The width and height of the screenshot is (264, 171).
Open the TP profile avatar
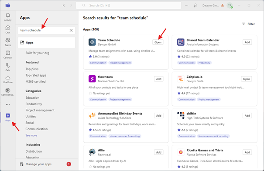230,5
